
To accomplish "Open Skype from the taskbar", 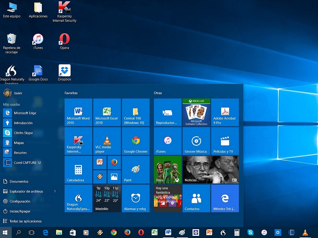I will point(250,232).
